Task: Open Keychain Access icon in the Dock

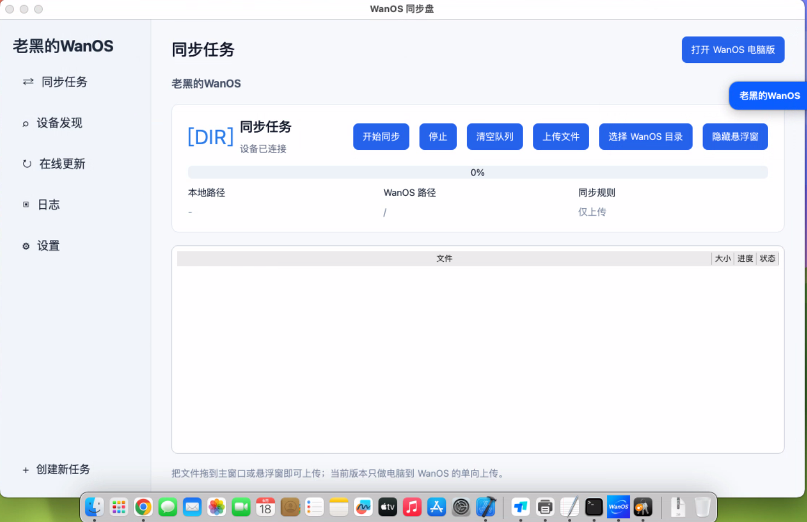Action: 643,507
